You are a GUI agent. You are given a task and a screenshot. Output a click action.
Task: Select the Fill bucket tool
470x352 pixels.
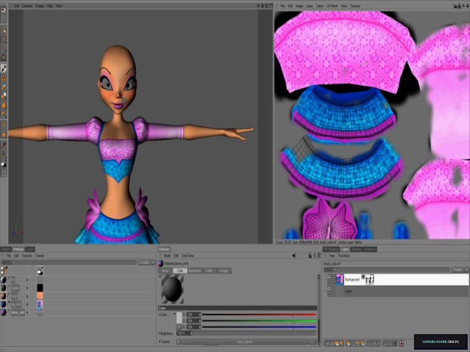pos(4,96)
